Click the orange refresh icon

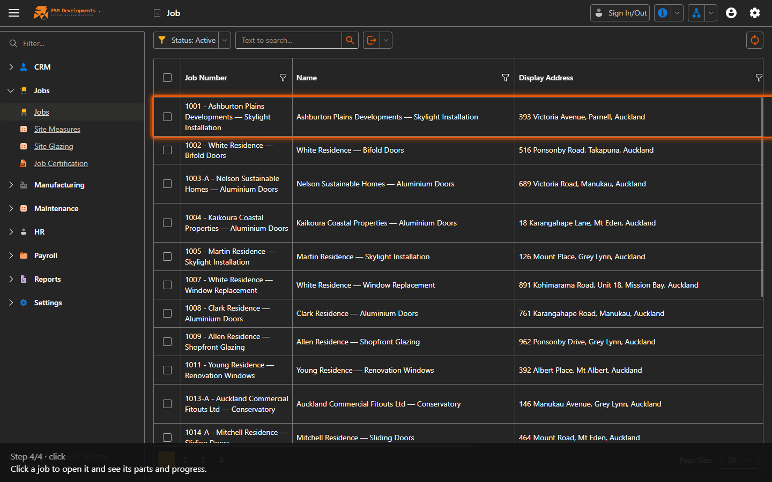point(754,40)
